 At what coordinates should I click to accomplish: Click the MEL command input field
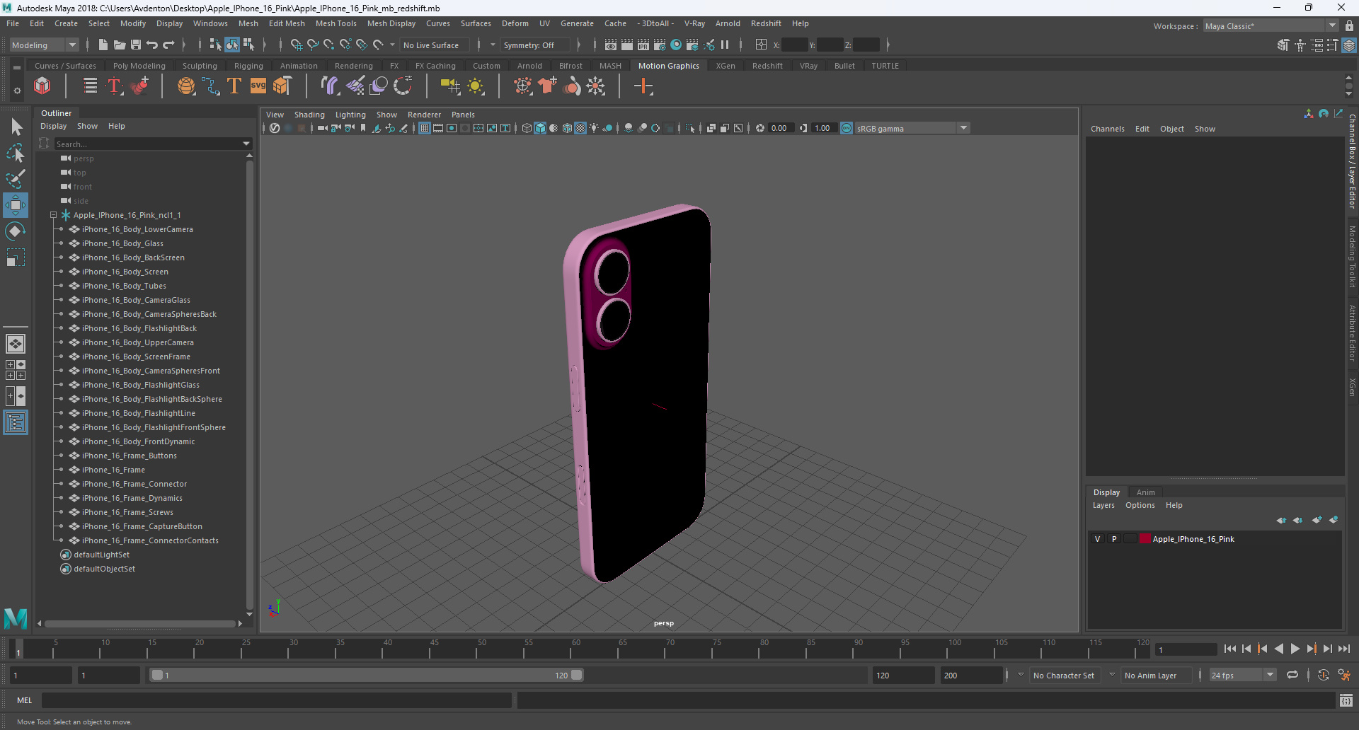point(276,700)
